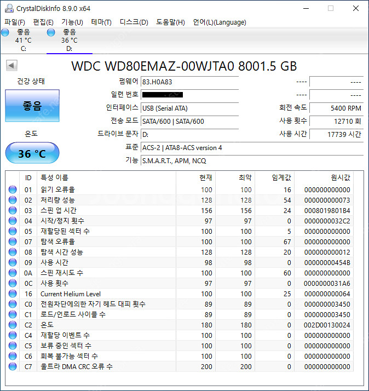Click the drive letter field D:
The width and height of the screenshot is (369, 391).
tap(190, 135)
